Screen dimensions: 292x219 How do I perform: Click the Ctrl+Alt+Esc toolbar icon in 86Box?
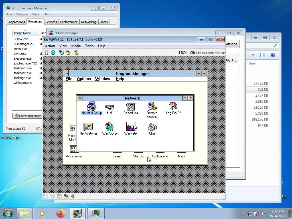(x=68, y=52)
